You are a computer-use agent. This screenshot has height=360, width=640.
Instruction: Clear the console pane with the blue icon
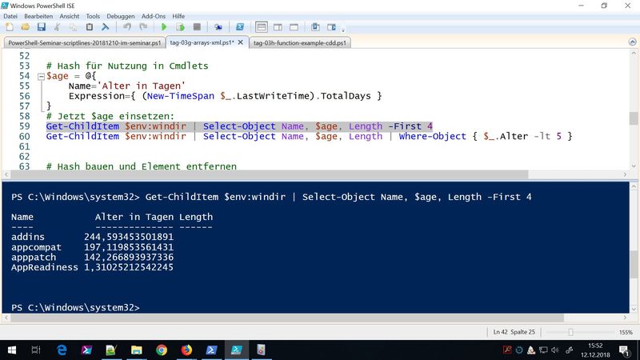(x=105, y=26)
